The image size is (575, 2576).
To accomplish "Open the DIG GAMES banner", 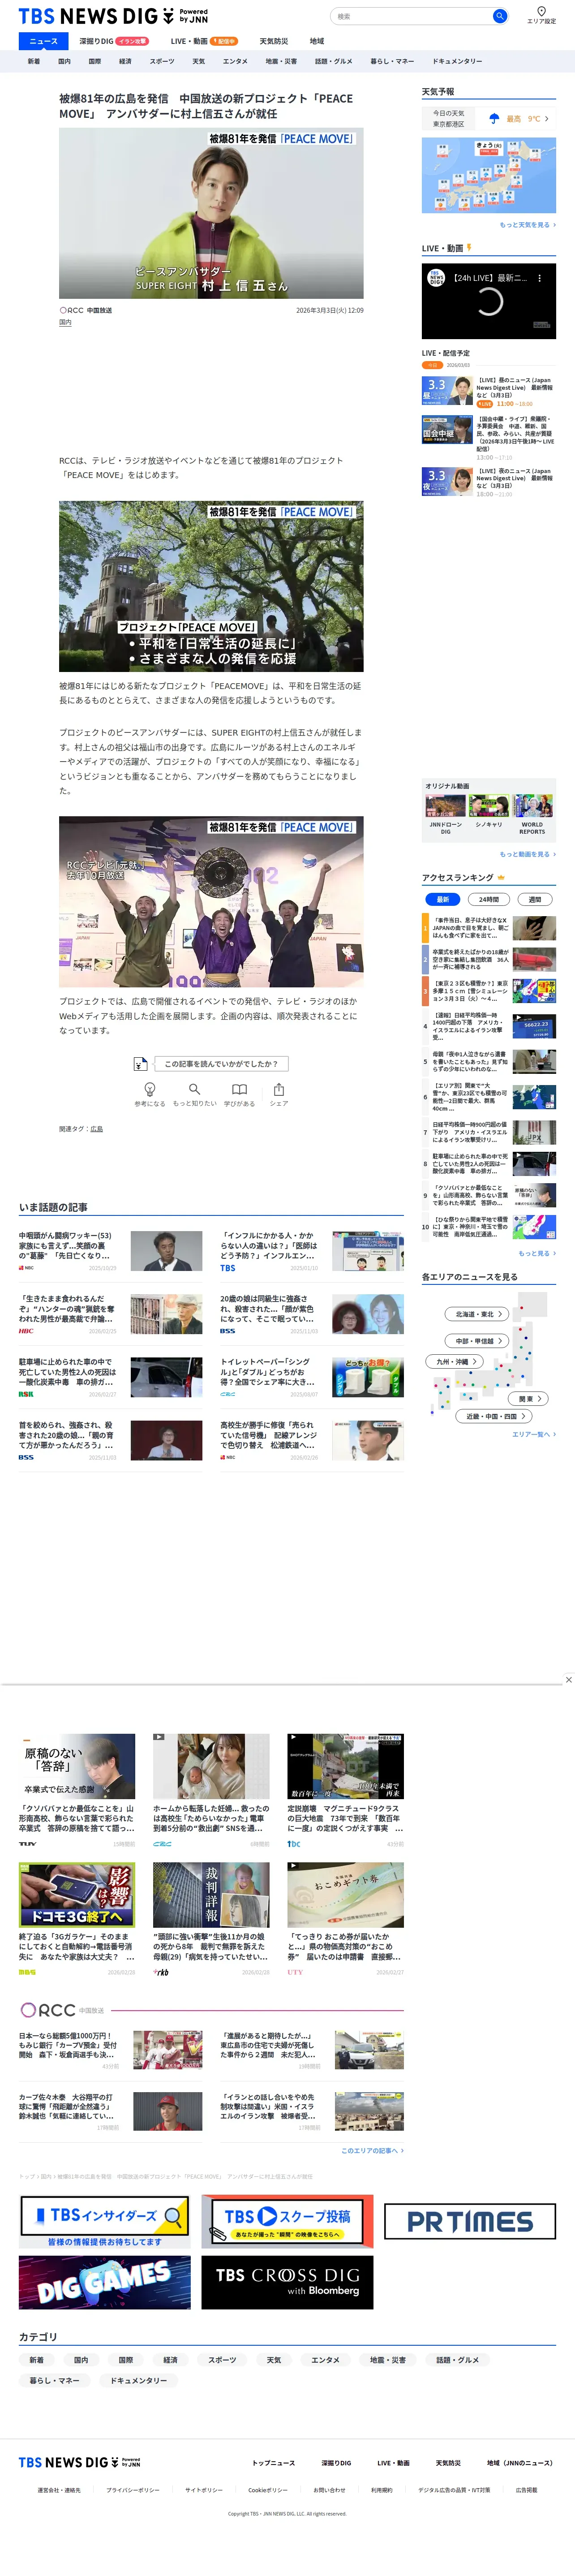I will pos(105,2282).
